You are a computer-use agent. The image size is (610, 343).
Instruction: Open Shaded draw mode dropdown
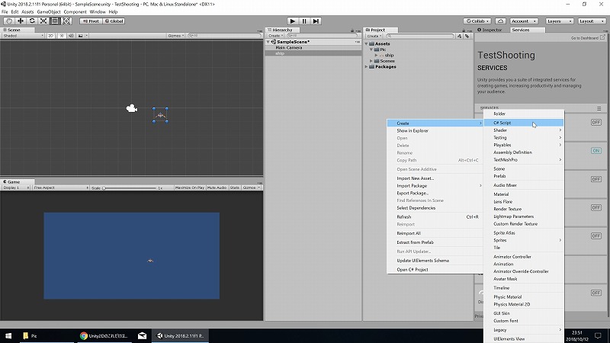point(24,35)
